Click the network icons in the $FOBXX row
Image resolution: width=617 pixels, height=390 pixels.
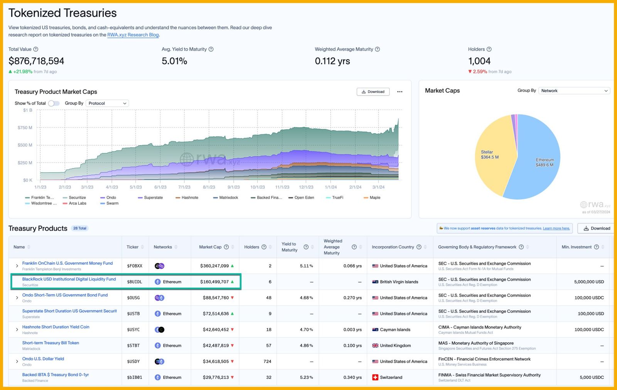click(x=159, y=266)
